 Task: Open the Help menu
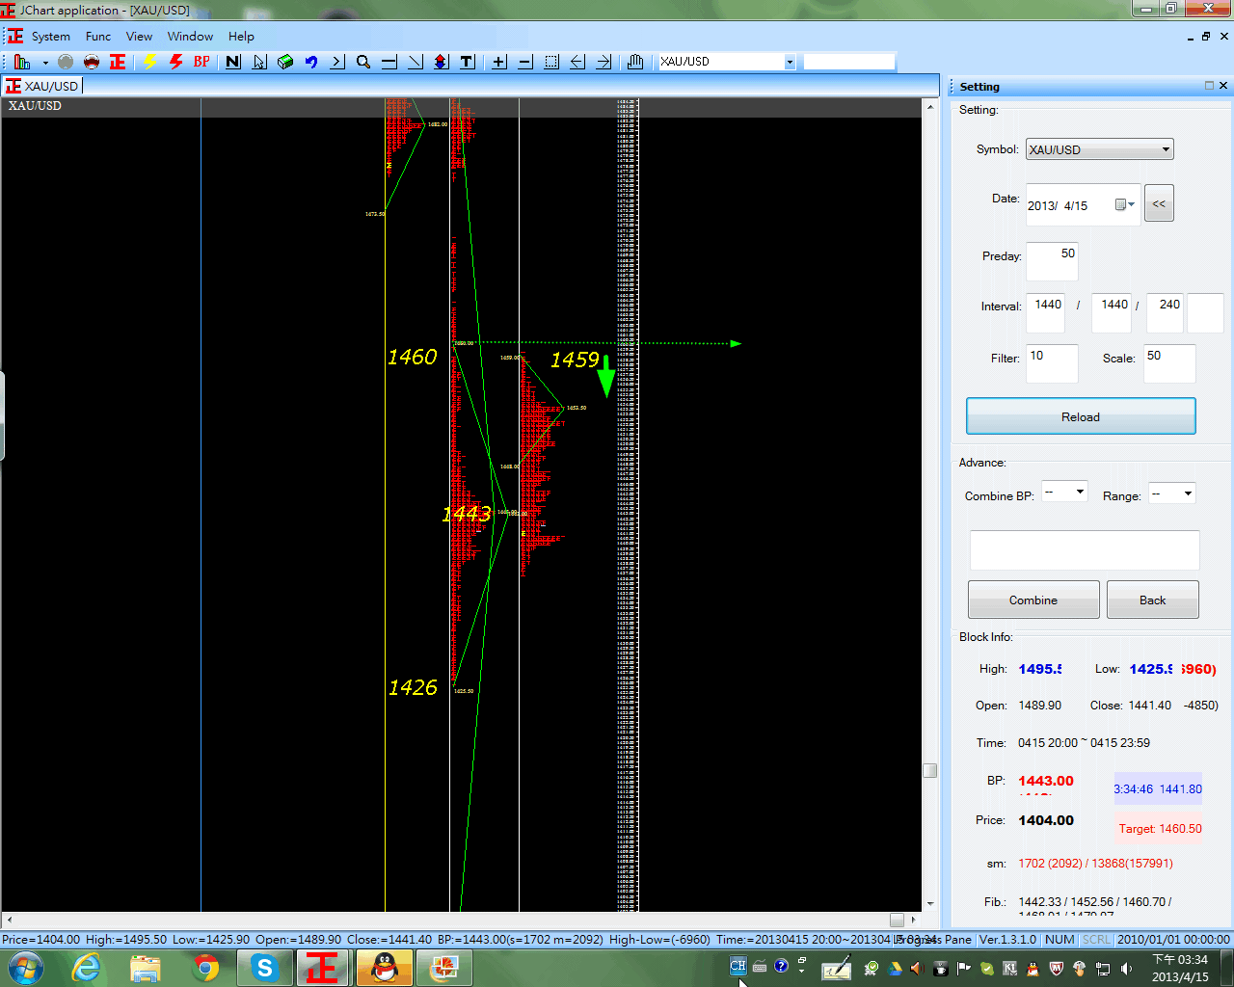[x=241, y=37]
